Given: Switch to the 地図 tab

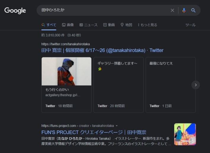Looking at the screenshot, I should pos(126,25).
